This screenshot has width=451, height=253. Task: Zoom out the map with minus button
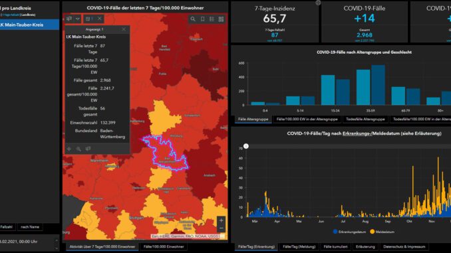tap(222, 228)
